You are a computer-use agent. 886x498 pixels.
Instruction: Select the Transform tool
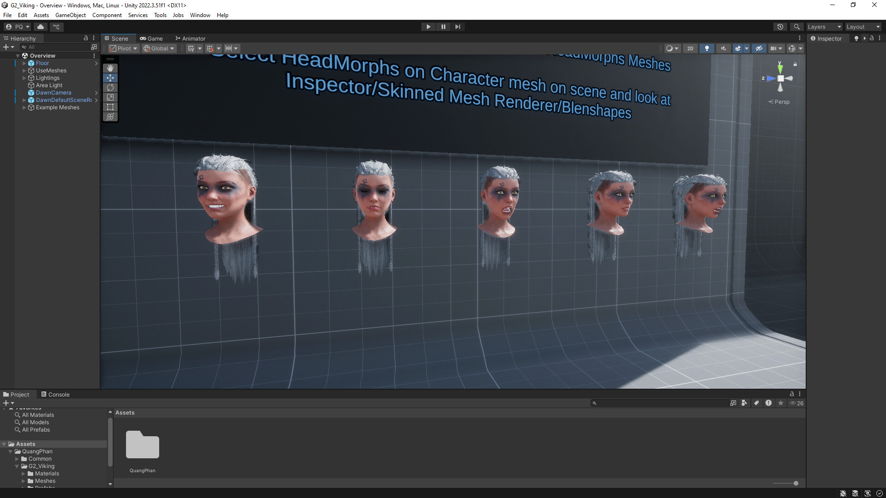tap(110, 117)
